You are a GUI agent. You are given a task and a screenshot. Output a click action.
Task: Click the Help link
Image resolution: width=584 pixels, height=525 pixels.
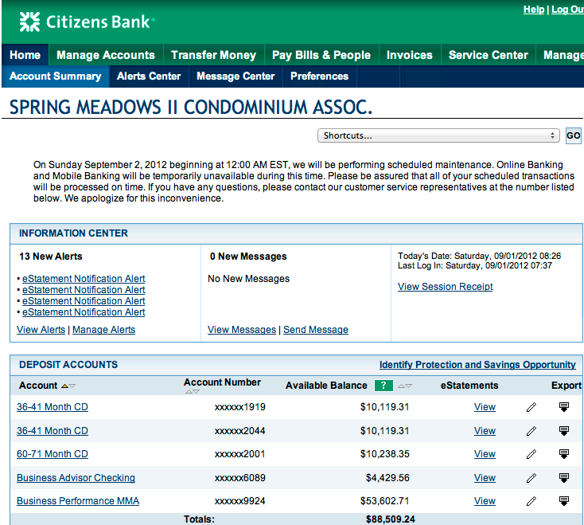pos(534,10)
